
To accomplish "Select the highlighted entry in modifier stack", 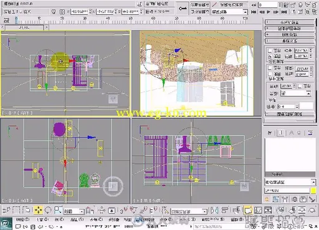I will (x=290, y=174).
